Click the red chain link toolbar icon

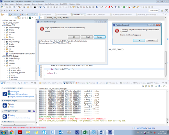coord(106,7)
